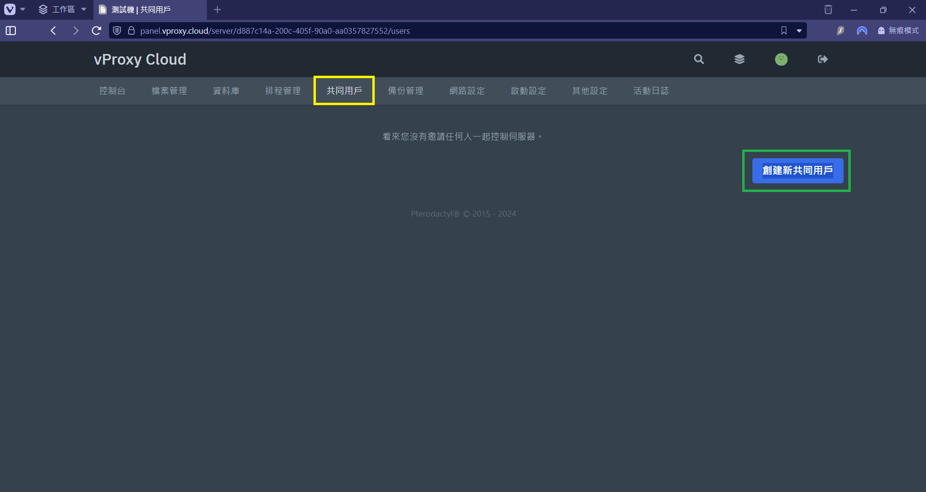Toggle the browser sidebar panel icon
The width and height of the screenshot is (926, 492).
pyautogui.click(x=11, y=30)
